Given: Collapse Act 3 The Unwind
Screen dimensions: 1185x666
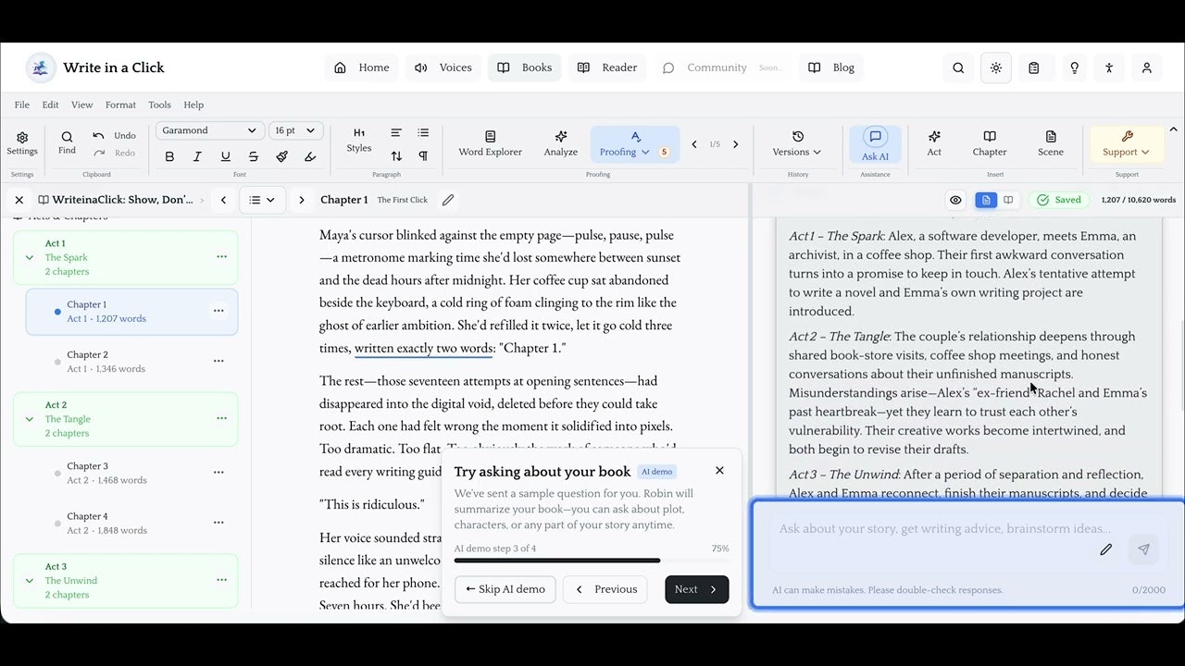Looking at the screenshot, I should coord(30,581).
